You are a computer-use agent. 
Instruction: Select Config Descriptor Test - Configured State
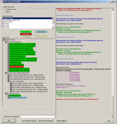pyautogui.click(x=23, y=52)
